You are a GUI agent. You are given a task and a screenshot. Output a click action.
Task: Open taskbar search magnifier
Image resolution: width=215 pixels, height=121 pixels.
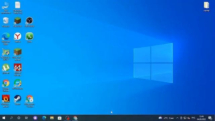pos(11,118)
